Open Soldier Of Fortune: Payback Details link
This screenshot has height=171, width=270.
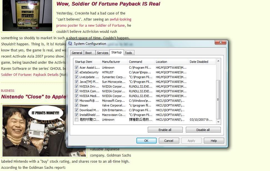[30, 75]
